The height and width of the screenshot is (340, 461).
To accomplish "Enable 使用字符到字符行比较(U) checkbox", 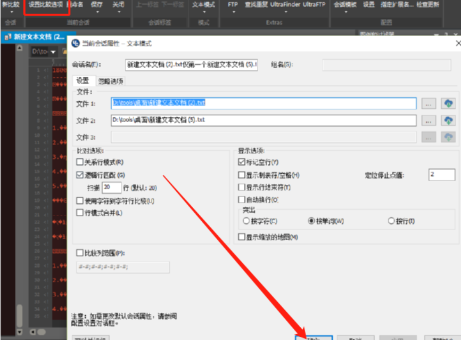I will 80,201.
